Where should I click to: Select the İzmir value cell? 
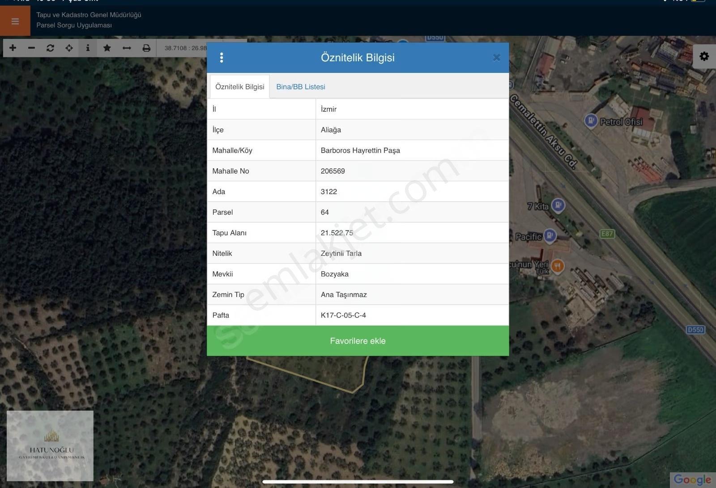tap(412, 109)
